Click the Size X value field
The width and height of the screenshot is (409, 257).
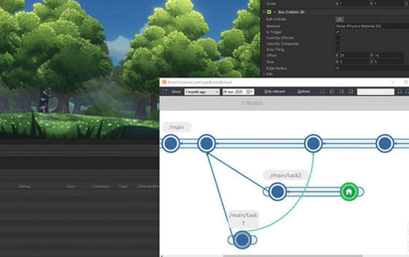354,62
